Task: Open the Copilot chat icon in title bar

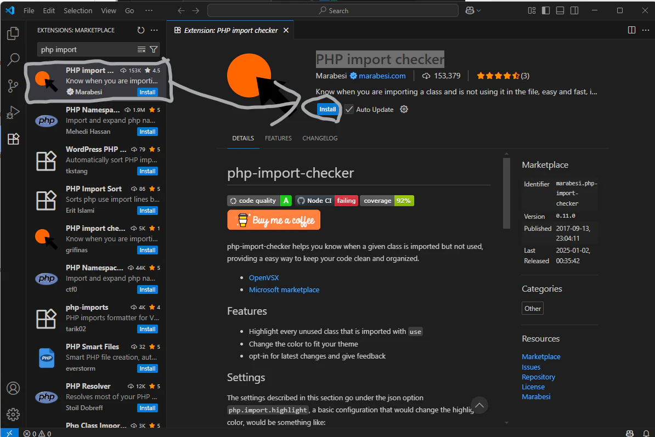Action: (470, 10)
